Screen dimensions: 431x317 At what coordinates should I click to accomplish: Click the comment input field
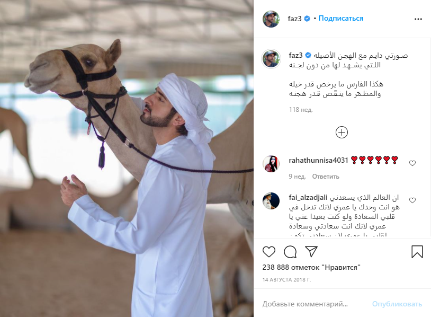pos(313,304)
